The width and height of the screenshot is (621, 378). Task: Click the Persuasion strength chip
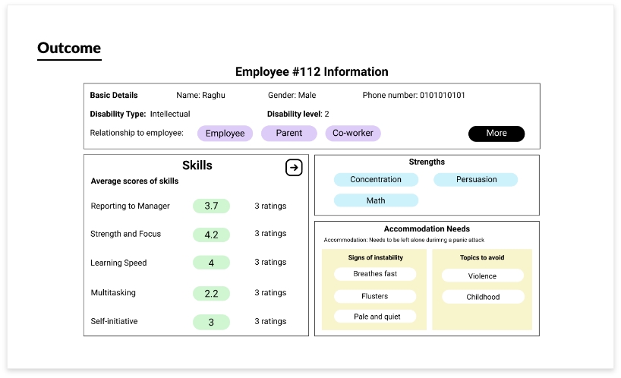(x=476, y=180)
